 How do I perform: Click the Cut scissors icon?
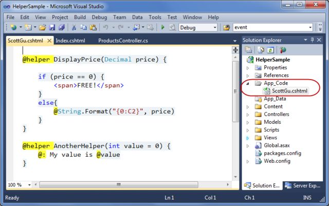(x=75, y=27)
